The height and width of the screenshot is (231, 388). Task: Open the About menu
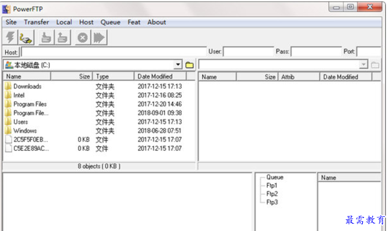click(x=157, y=22)
